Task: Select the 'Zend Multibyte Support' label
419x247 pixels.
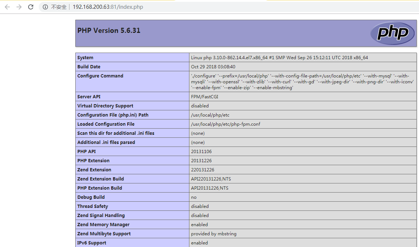Action: click(104, 233)
